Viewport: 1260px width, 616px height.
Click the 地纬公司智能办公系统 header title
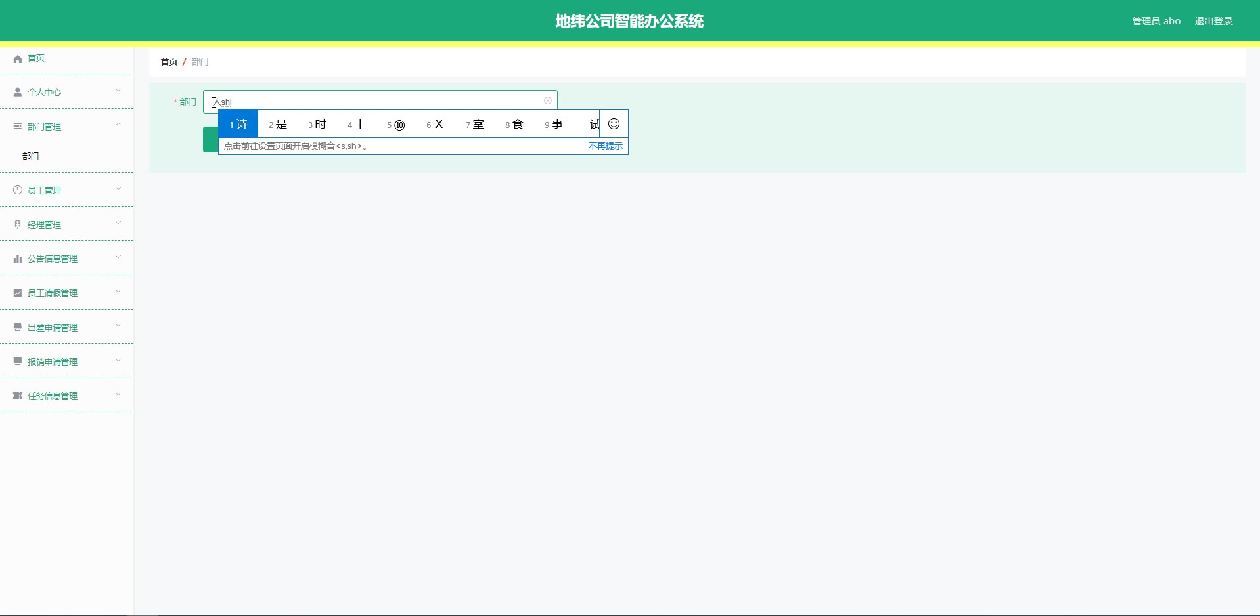pyautogui.click(x=629, y=21)
